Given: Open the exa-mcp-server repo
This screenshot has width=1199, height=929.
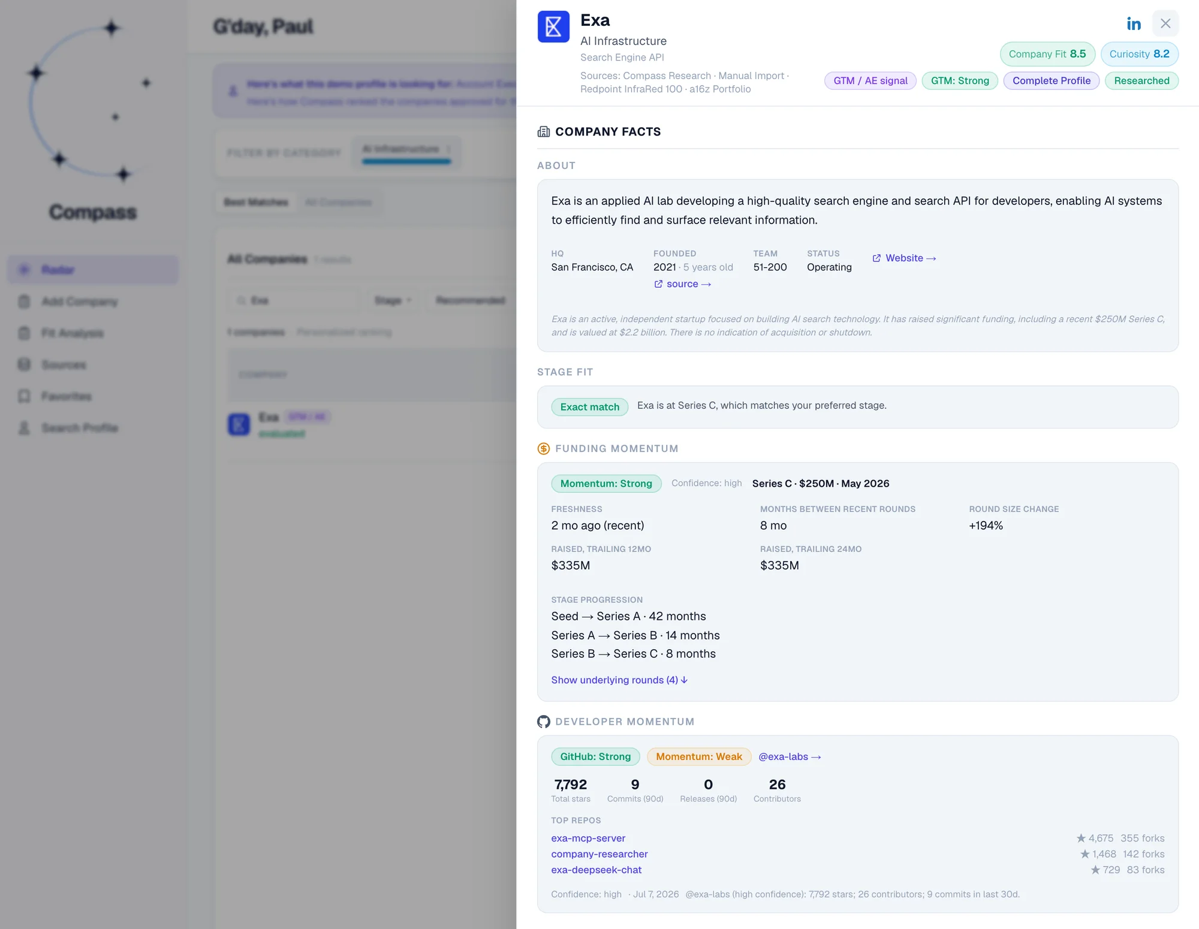Looking at the screenshot, I should tap(588, 838).
